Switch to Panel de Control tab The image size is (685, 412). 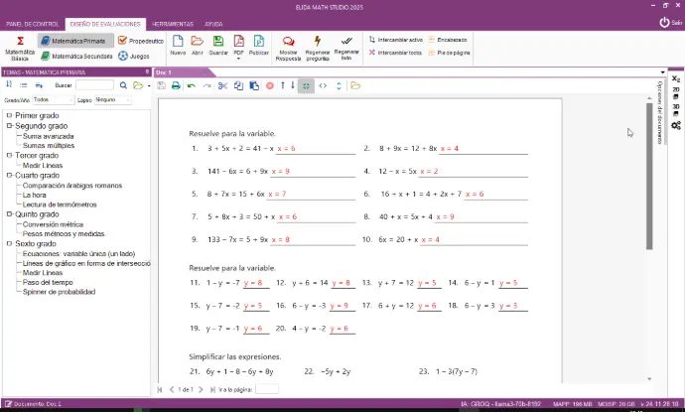(33, 24)
